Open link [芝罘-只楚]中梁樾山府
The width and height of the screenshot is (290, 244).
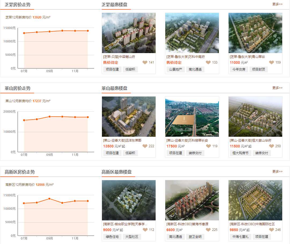[119, 57]
